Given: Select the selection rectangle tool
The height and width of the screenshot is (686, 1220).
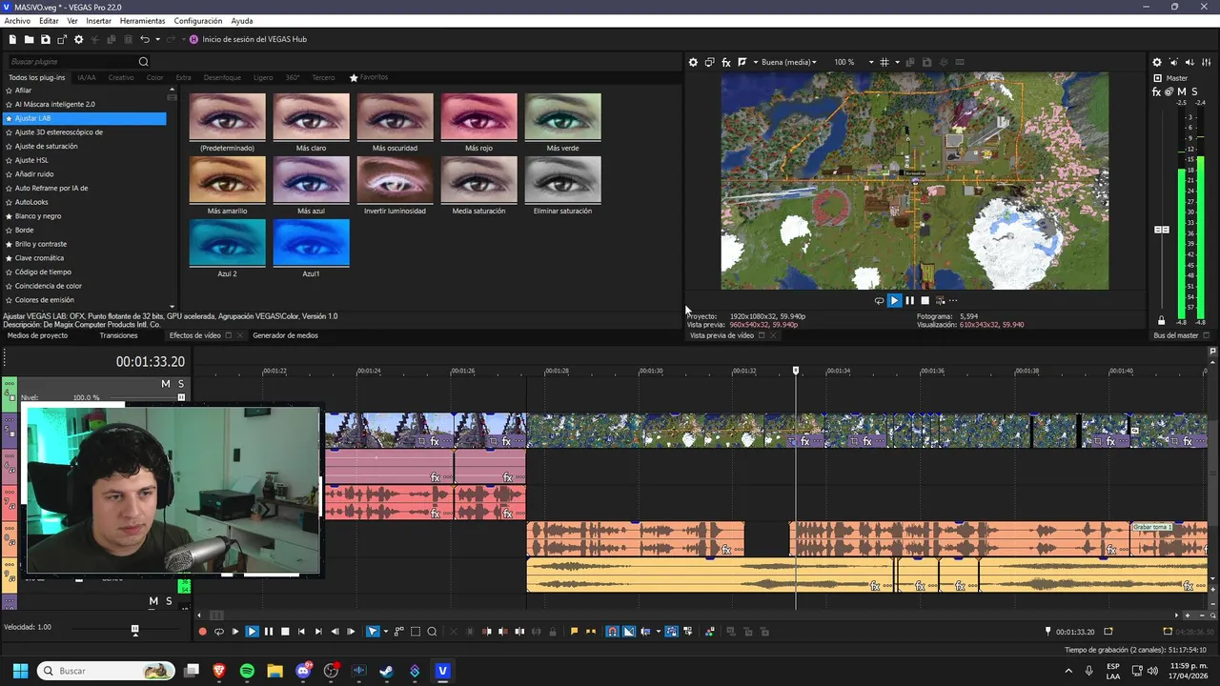Looking at the screenshot, I should click(416, 632).
